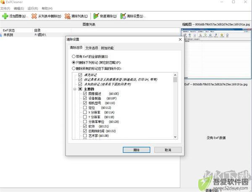Check the 艺术家 ($013B) checkbox

click(x=85, y=136)
